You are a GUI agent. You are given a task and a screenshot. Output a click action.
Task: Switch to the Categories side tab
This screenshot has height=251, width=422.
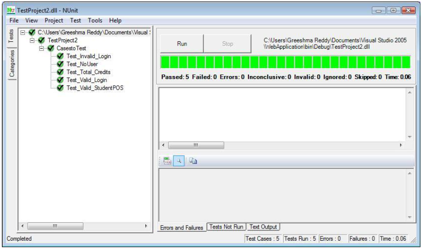(x=12, y=63)
